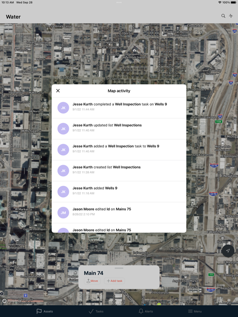Switch to the Tasks tab
Screen dimensions: 238x317
point(96,311)
